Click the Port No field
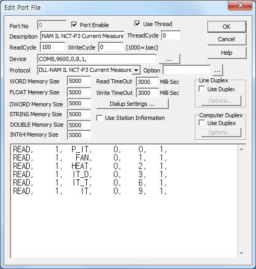The height and width of the screenshot is (269, 256). [x=52, y=25]
